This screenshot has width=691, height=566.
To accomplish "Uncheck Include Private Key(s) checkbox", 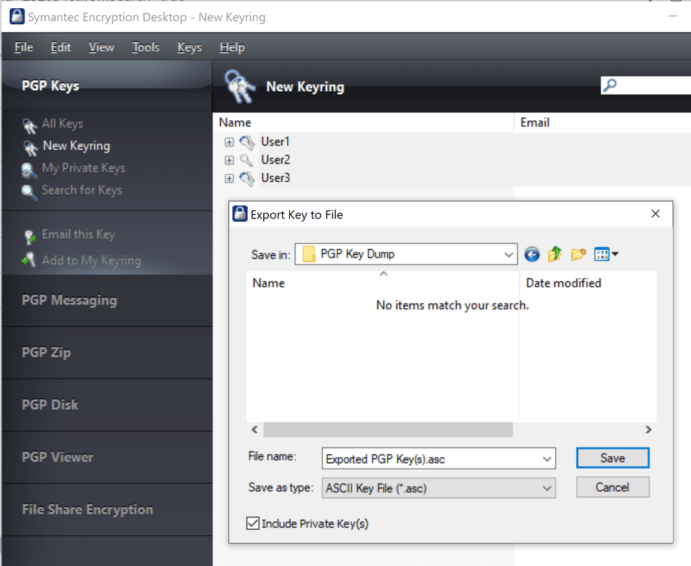I will (253, 524).
